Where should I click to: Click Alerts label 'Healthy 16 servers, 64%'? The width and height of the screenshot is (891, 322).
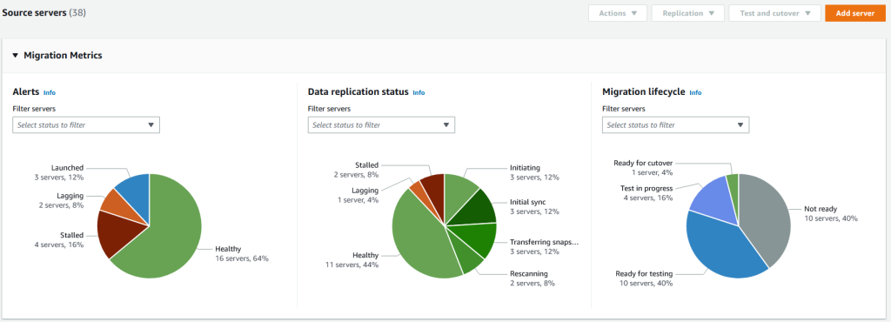pos(242,253)
